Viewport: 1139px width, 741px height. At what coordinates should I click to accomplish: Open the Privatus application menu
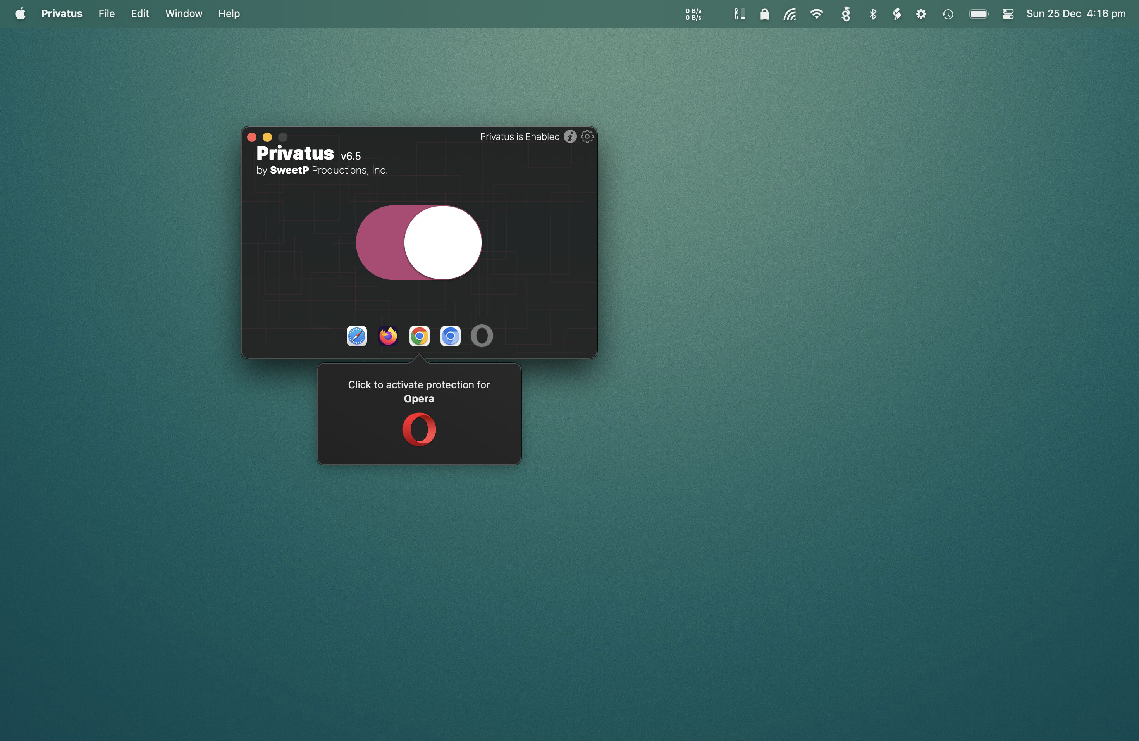pos(62,14)
